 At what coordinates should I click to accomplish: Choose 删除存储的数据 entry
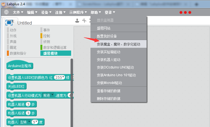119,99
